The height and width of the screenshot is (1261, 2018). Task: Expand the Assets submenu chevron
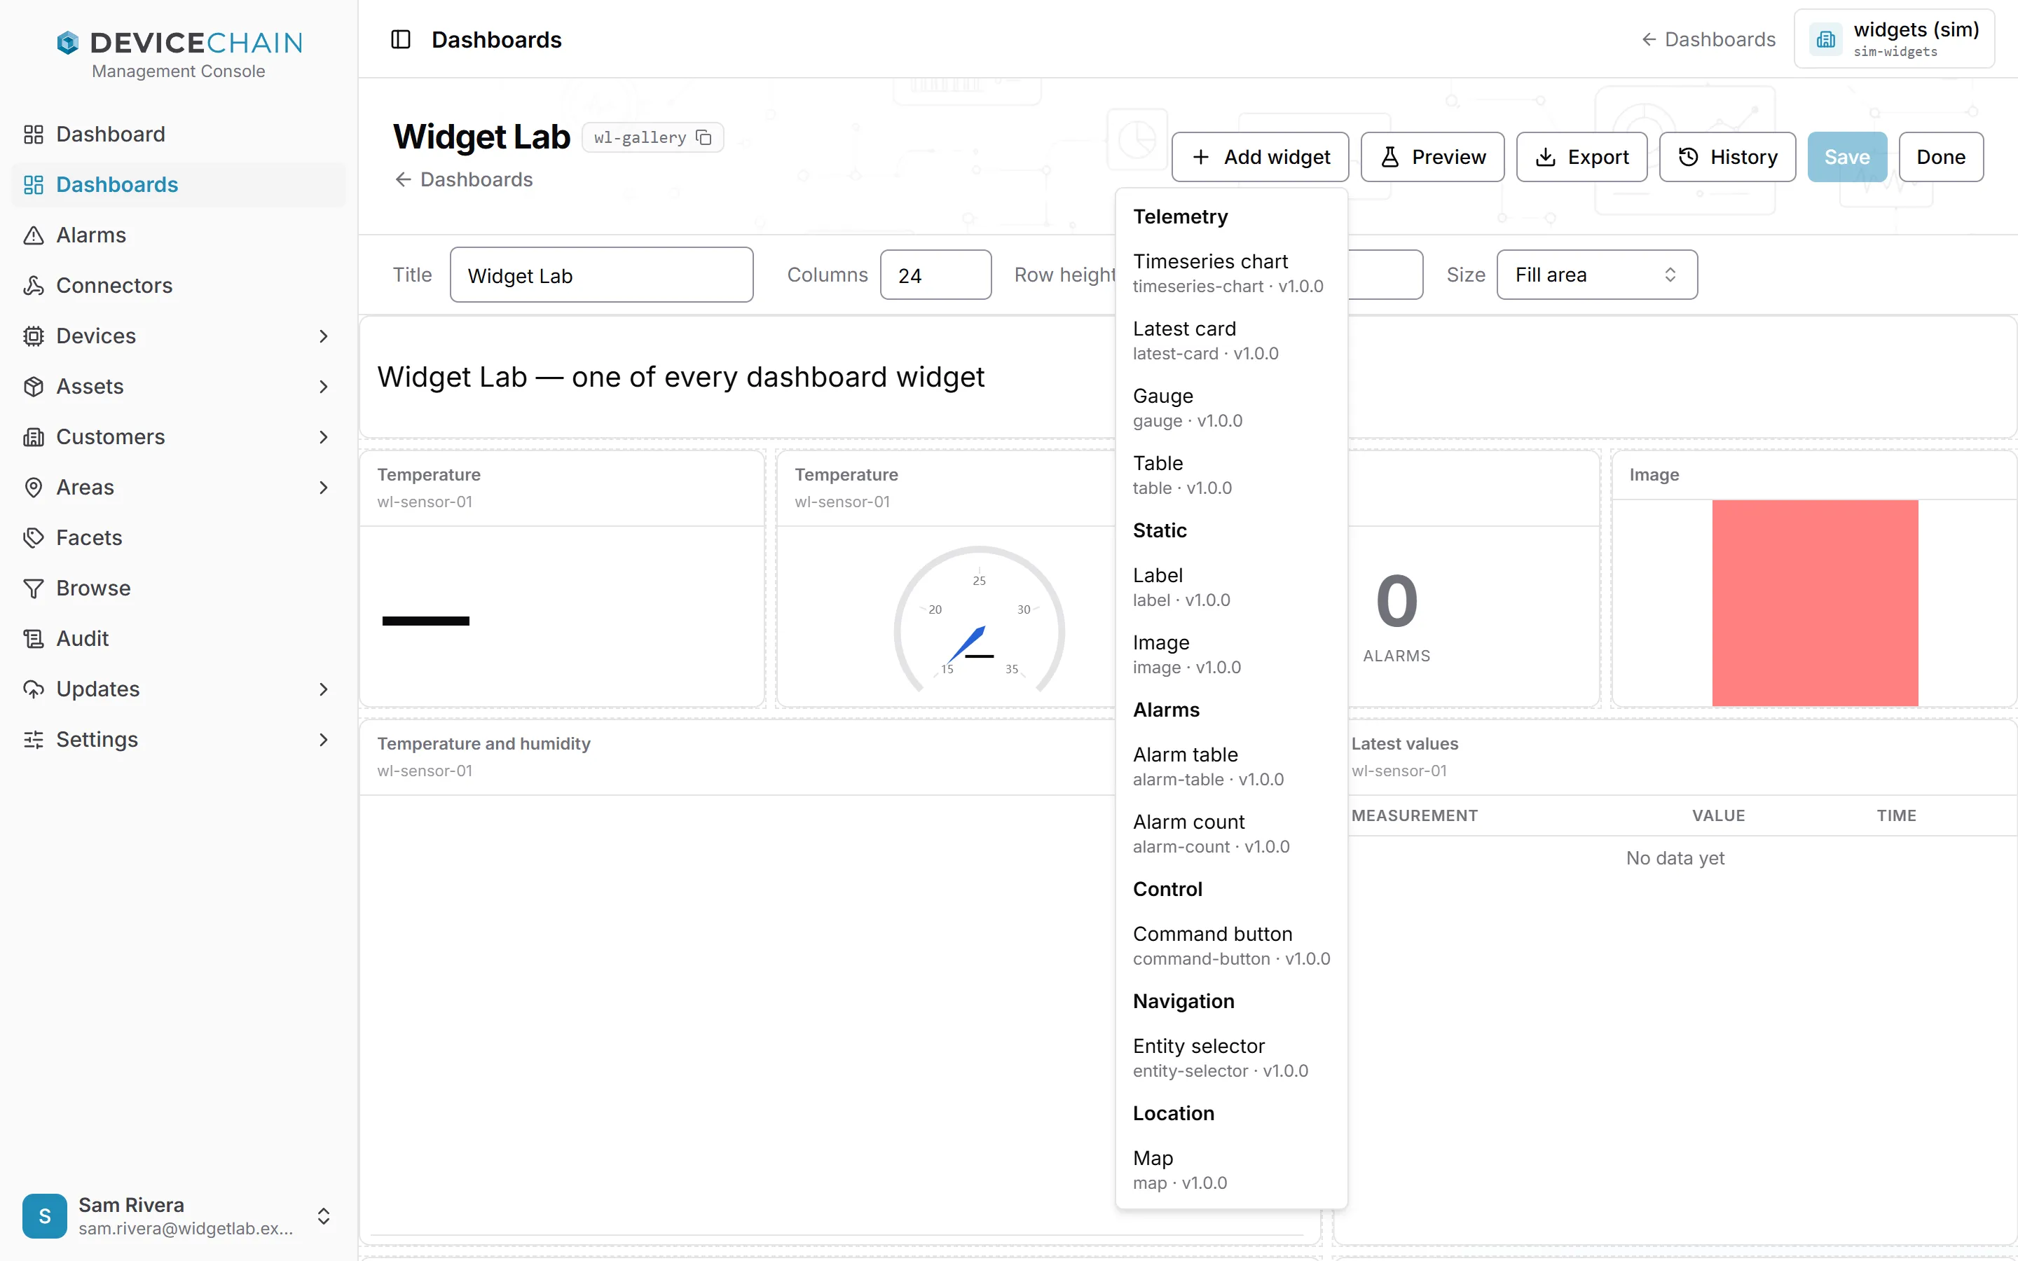point(324,386)
